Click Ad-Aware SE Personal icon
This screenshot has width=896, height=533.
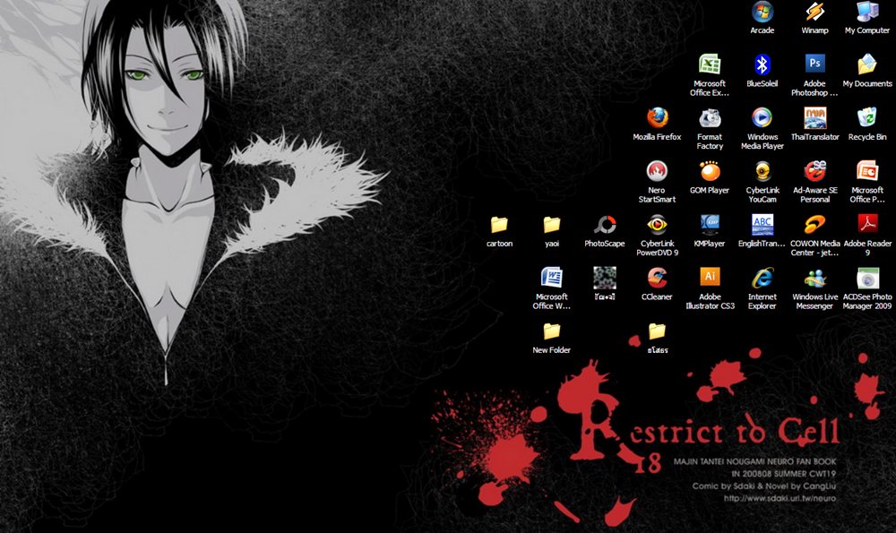click(x=814, y=171)
